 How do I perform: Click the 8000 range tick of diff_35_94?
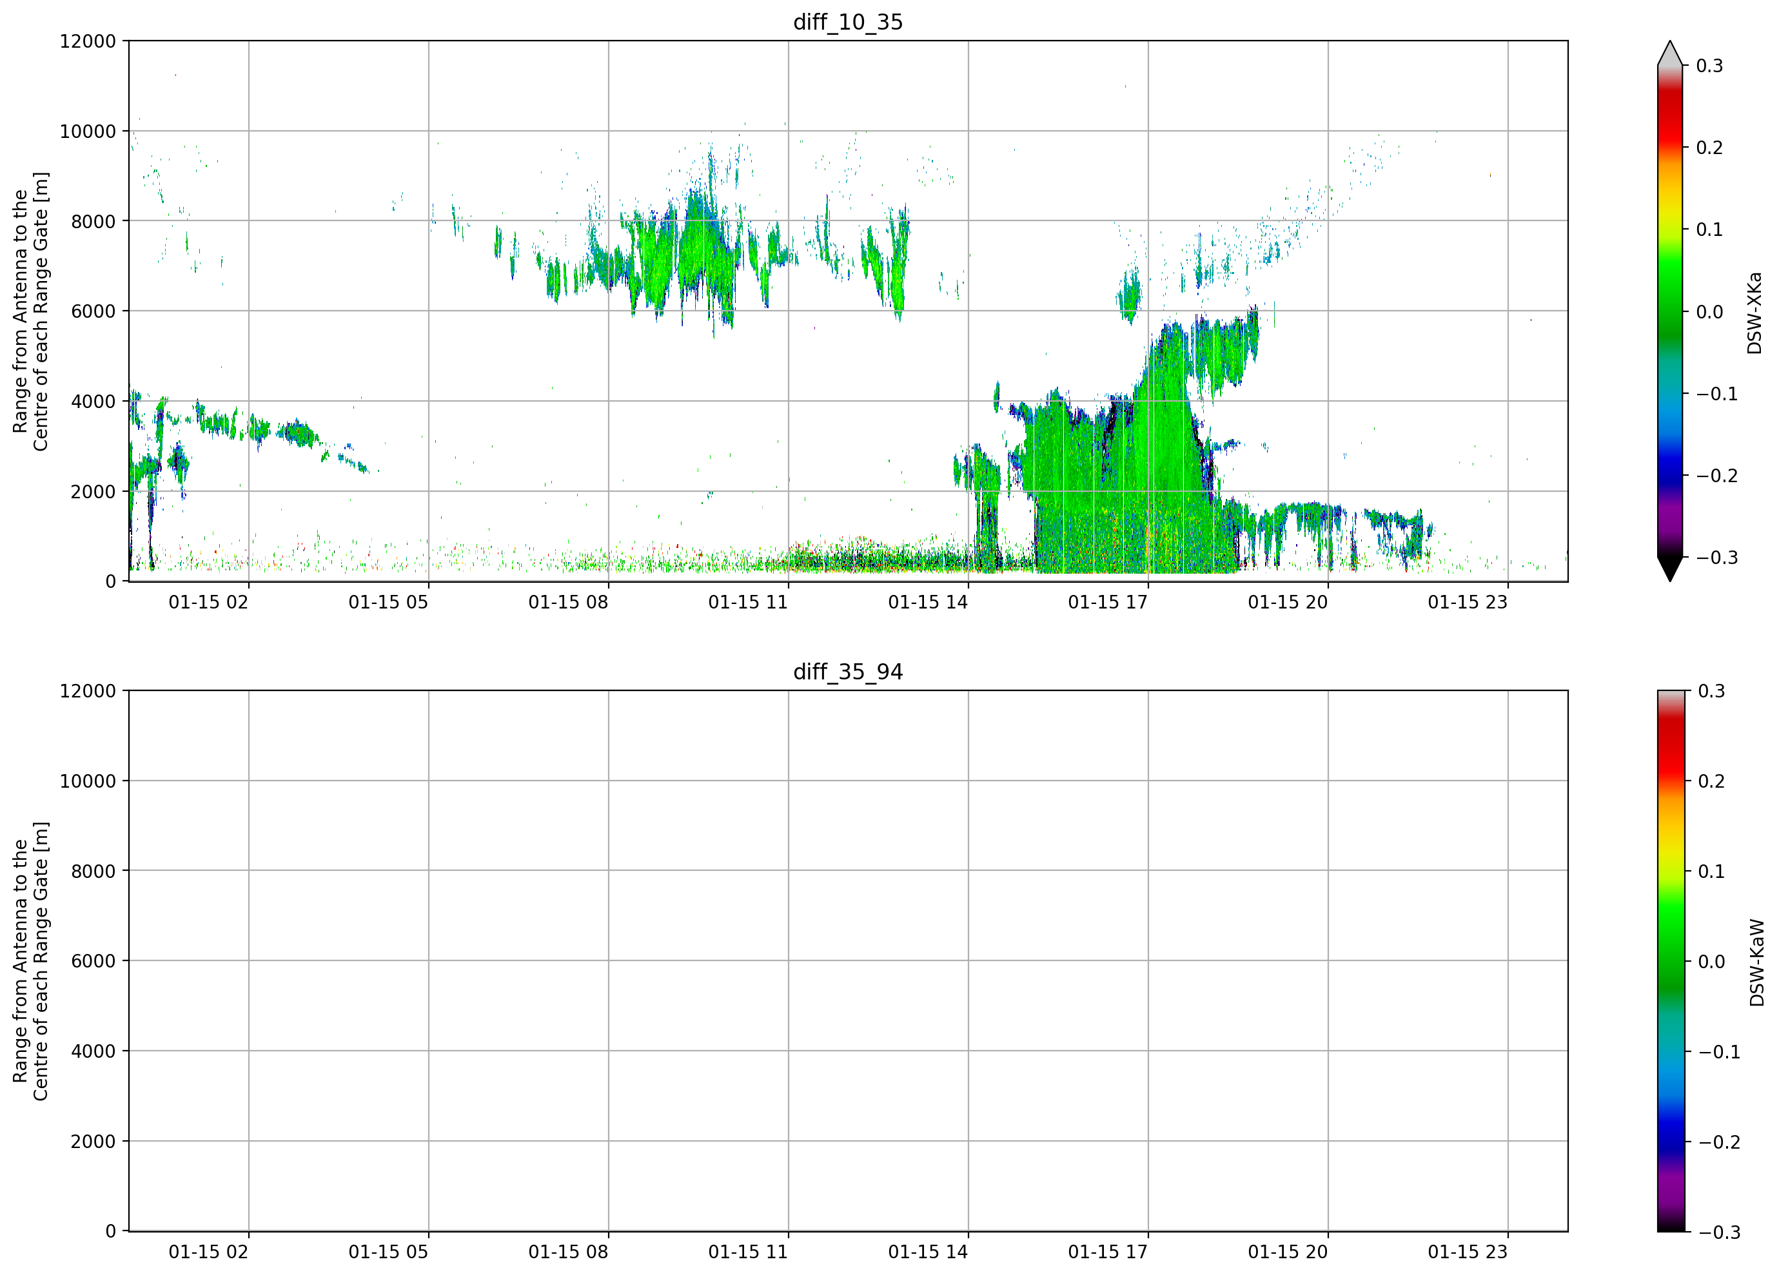[x=93, y=871]
